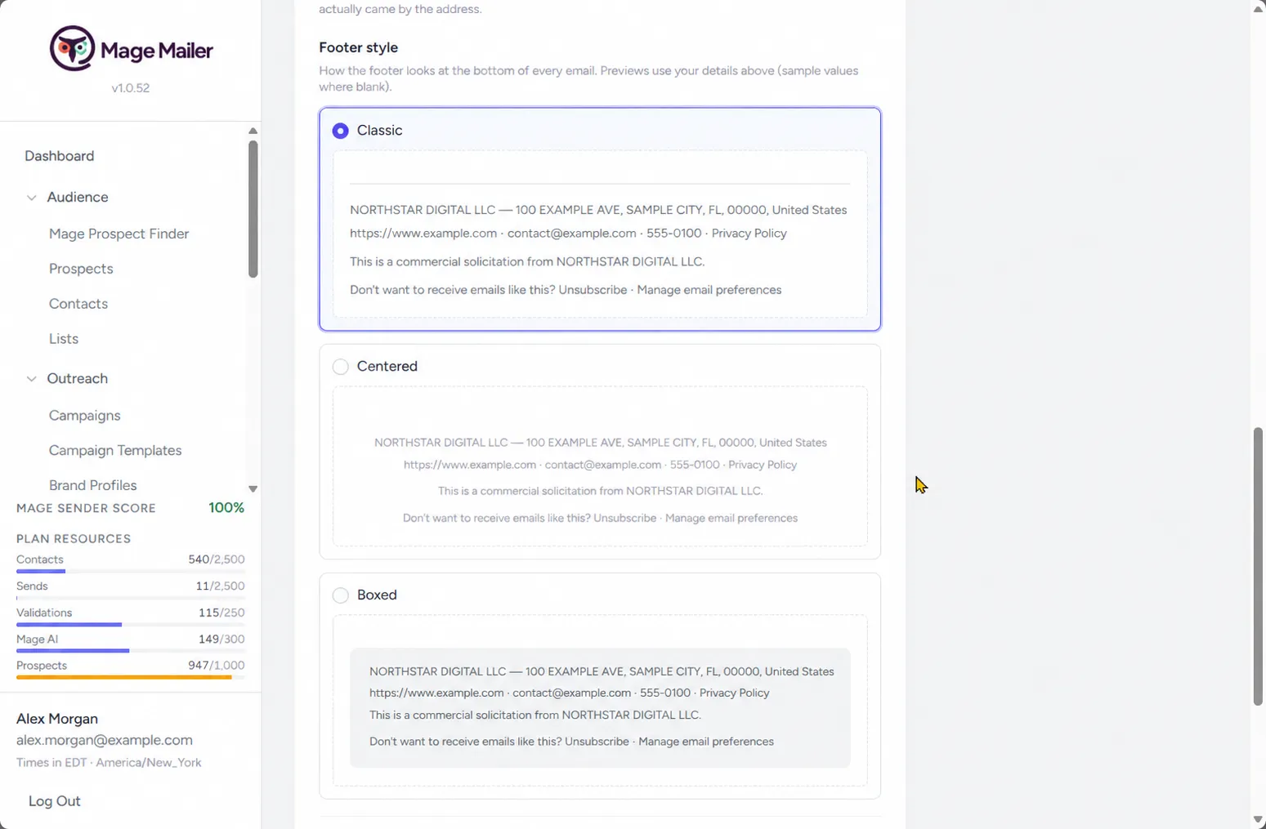Click the page scroll down arrow

[x=1259, y=819]
